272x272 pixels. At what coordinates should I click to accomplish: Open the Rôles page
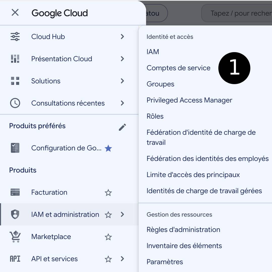coord(155,116)
